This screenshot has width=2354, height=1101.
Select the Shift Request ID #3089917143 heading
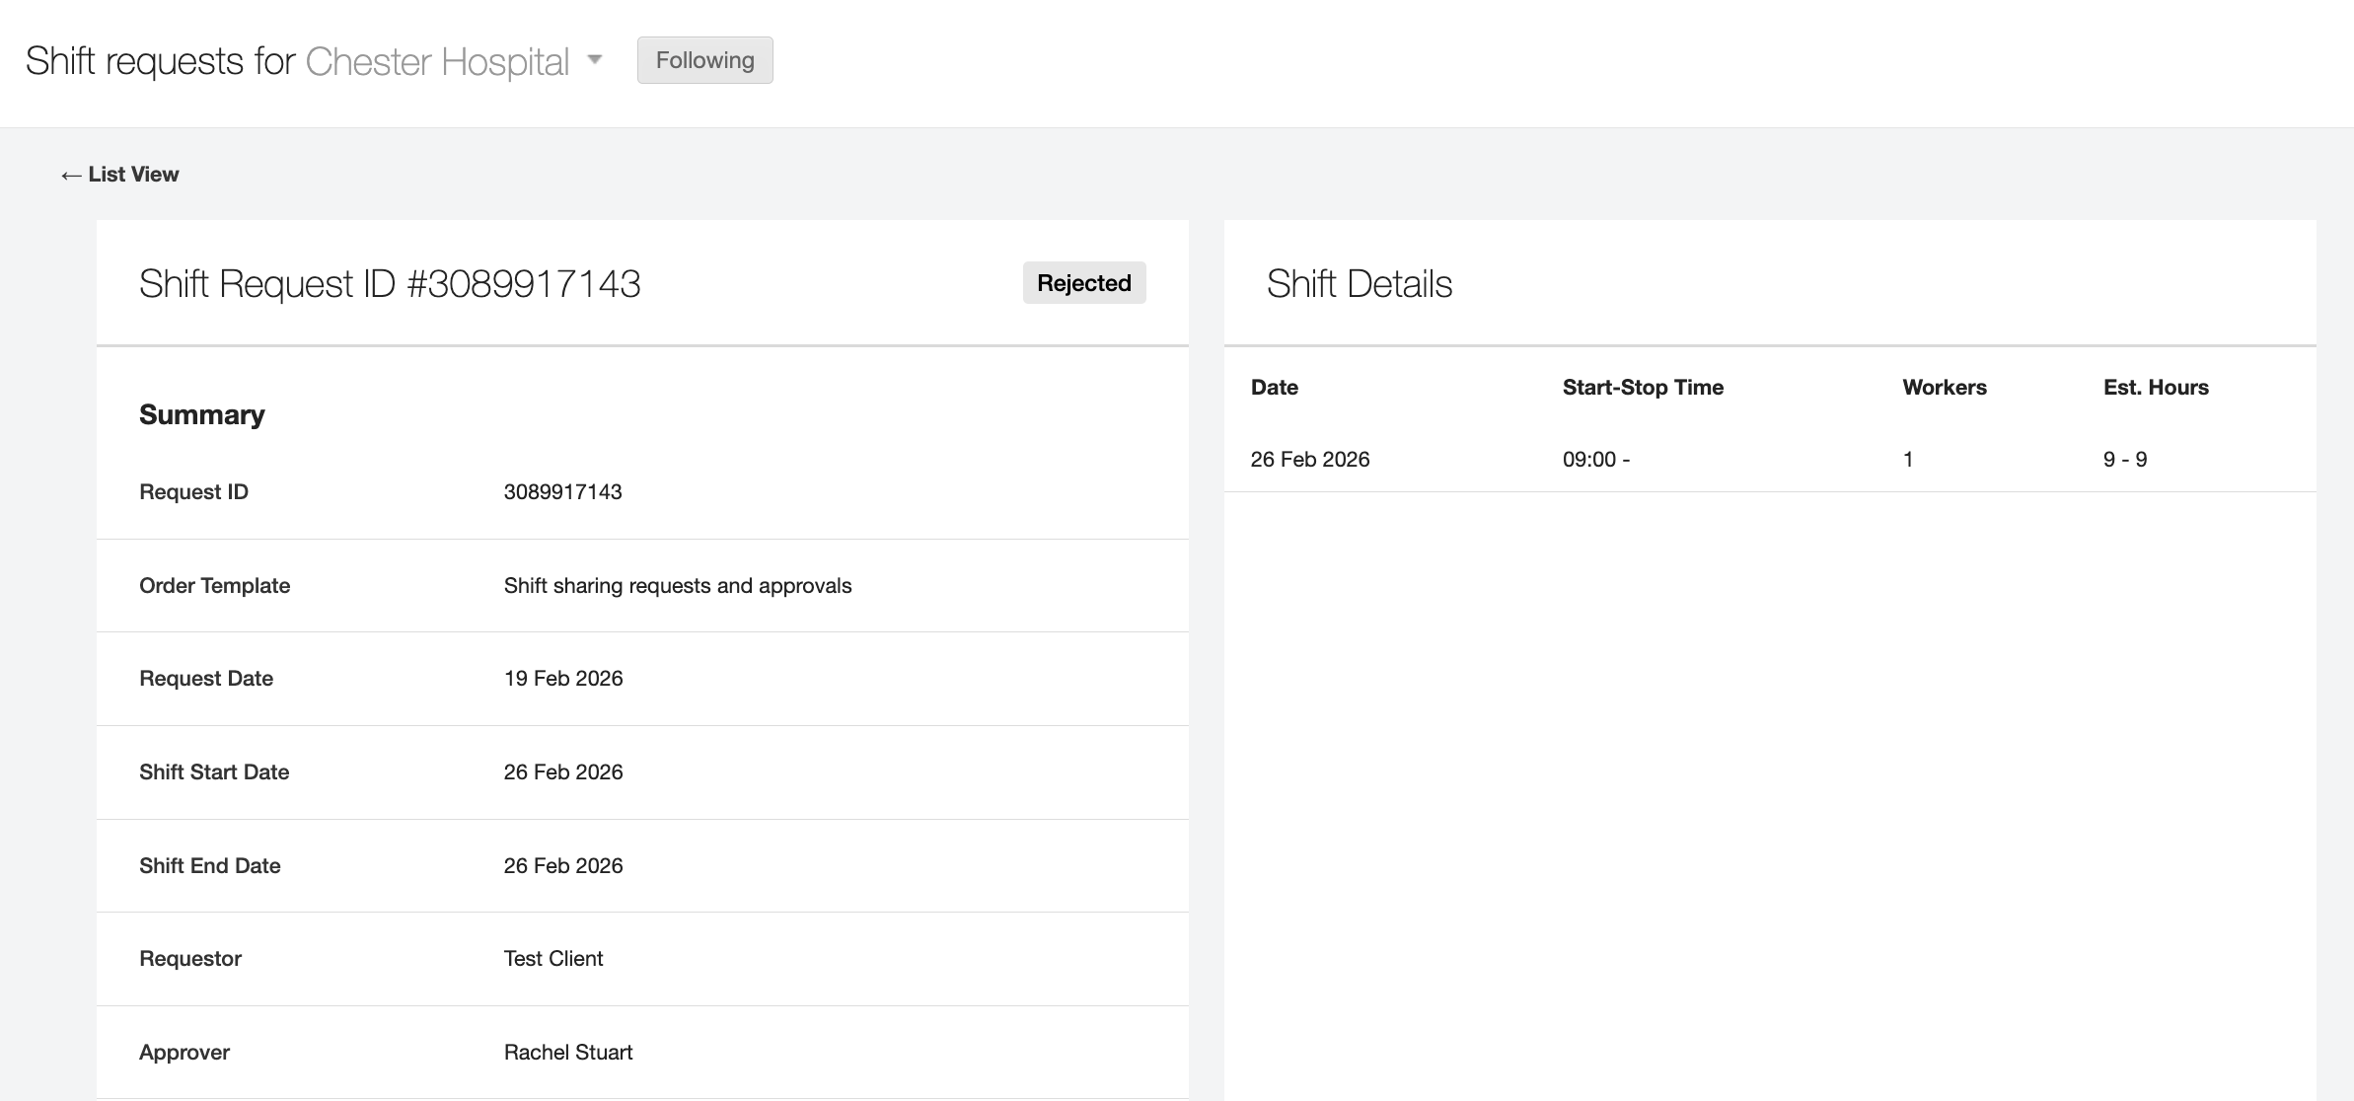[x=389, y=283]
